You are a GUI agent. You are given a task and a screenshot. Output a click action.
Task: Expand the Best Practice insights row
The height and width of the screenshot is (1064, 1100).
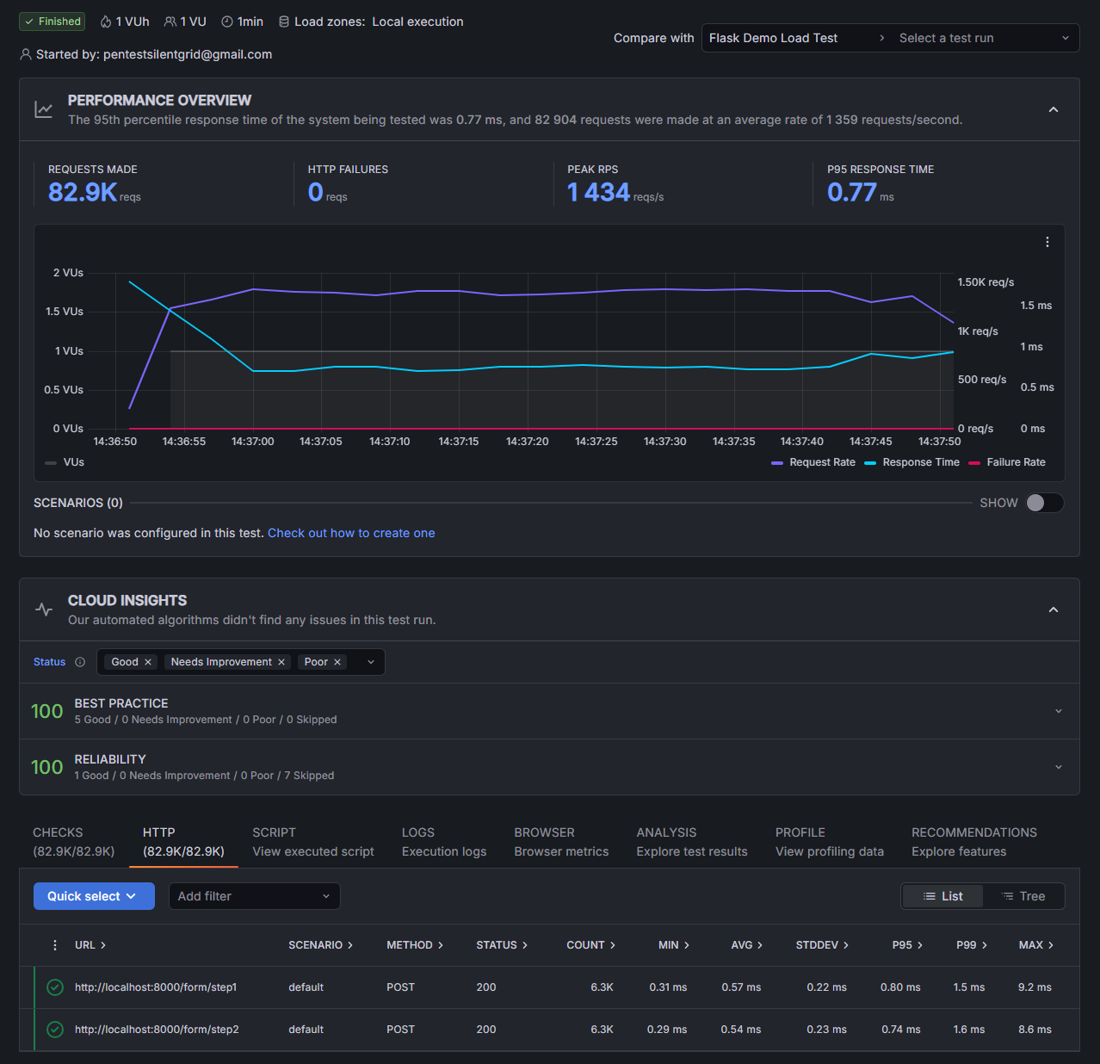click(1058, 711)
